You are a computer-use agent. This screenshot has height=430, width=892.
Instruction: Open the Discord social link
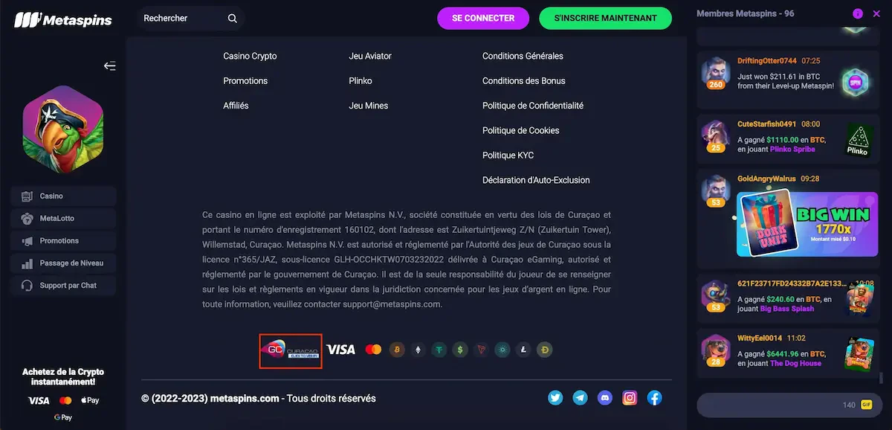[605, 398]
